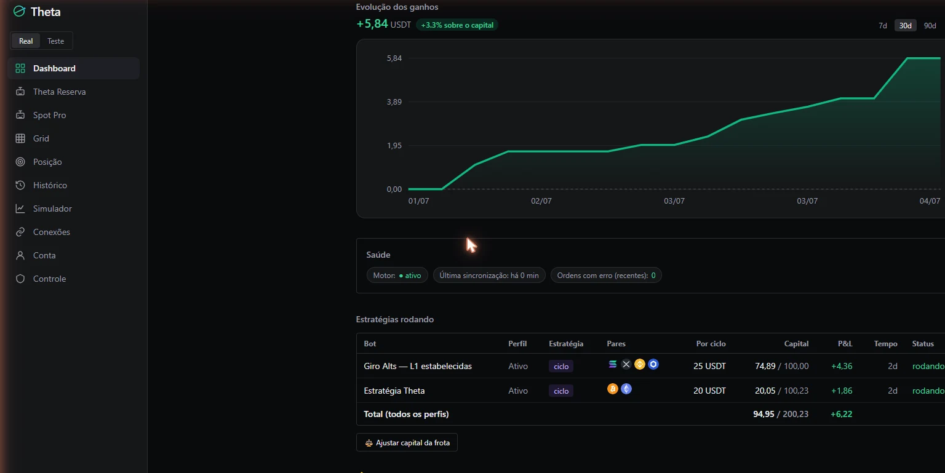This screenshot has width=945, height=473.
Task: Switch to Teste mode
Action: 56,41
